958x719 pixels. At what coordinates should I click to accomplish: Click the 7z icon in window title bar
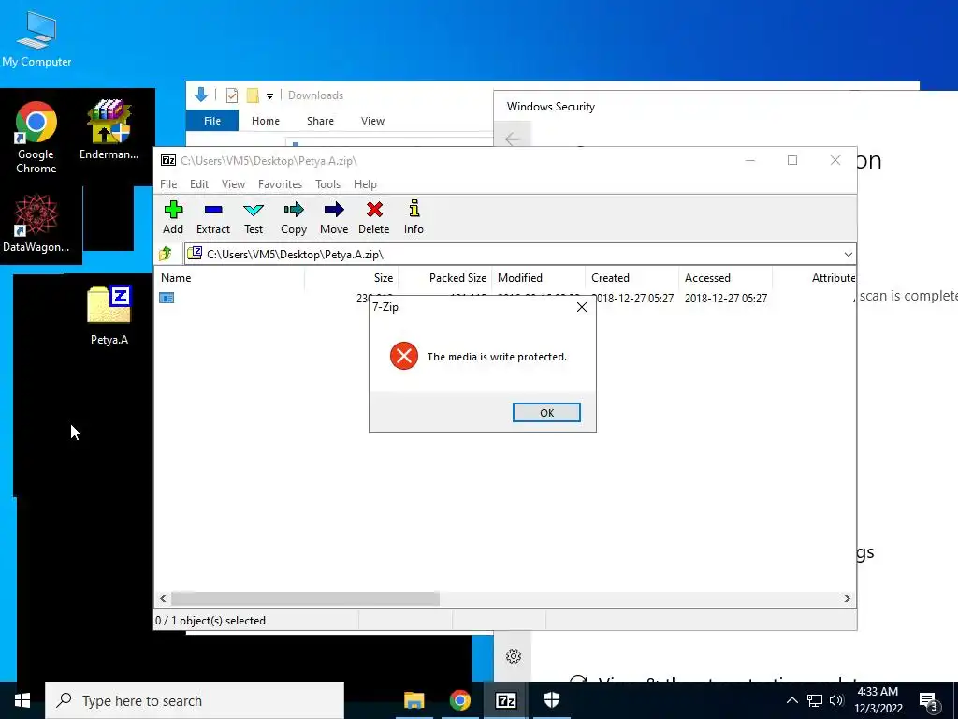(168, 160)
